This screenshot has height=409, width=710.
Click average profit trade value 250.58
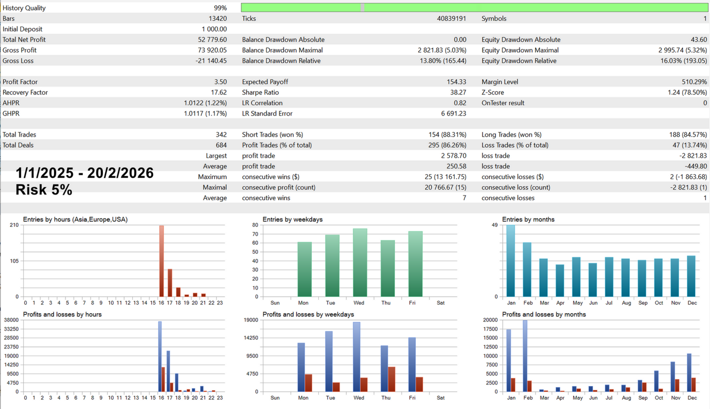coord(456,166)
